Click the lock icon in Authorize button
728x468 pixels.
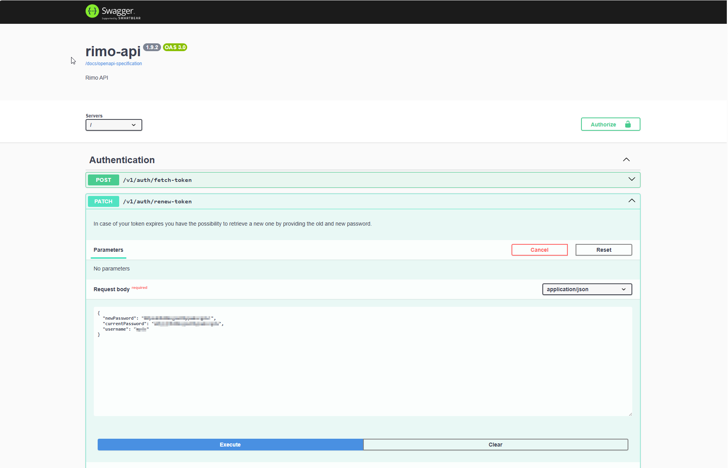(628, 124)
